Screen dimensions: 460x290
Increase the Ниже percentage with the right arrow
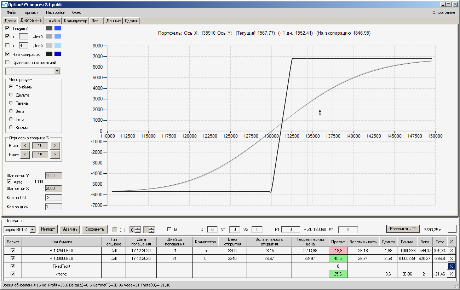click(x=55, y=155)
